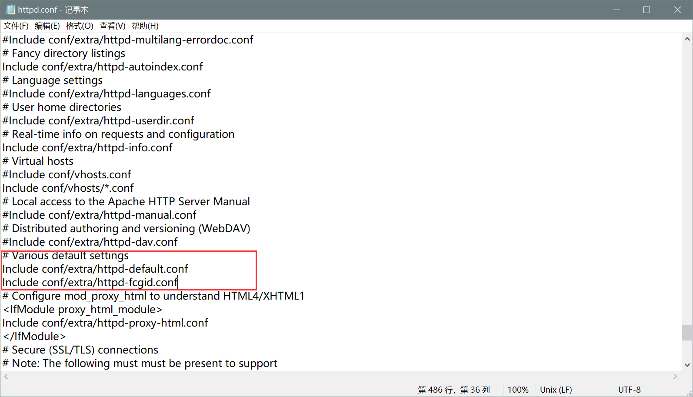The width and height of the screenshot is (693, 397).
Task: Click the horizontal scrollbar right arrow
Action: click(x=675, y=376)
